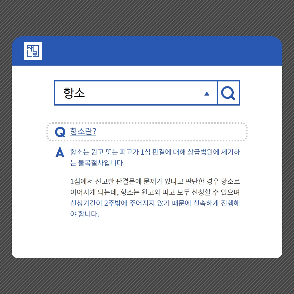Open the underlined 항소란? link
294x294 pixels.
(x=83, y=131)
